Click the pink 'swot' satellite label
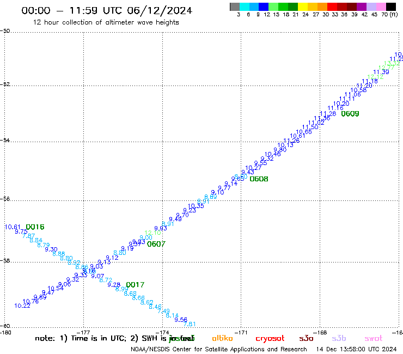The image size is (403, 354). [x=373, y=339]
